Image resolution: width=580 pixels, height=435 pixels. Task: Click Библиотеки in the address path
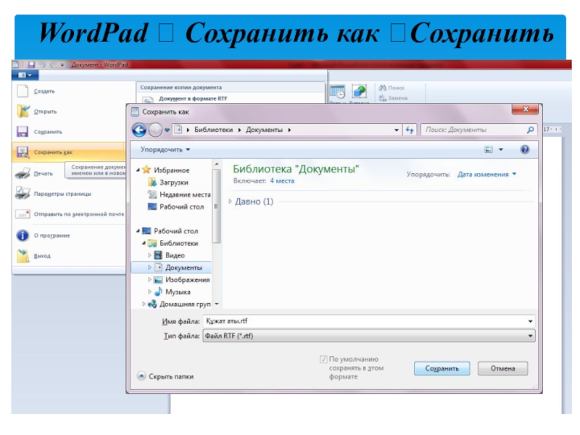pyautogui.click(x=213, y=130)
